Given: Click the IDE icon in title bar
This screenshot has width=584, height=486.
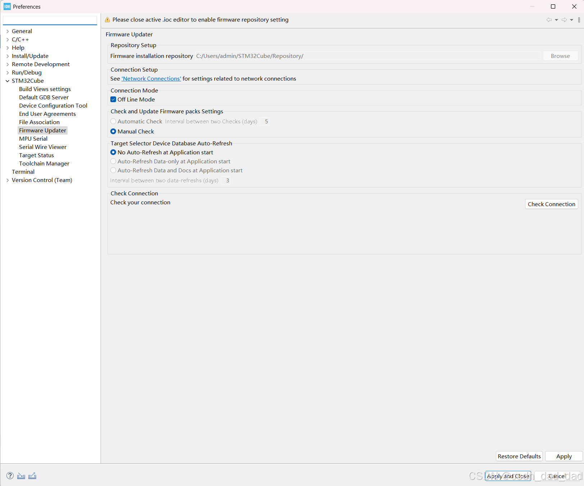Looking at the screenshot, I should click(7, 6).
